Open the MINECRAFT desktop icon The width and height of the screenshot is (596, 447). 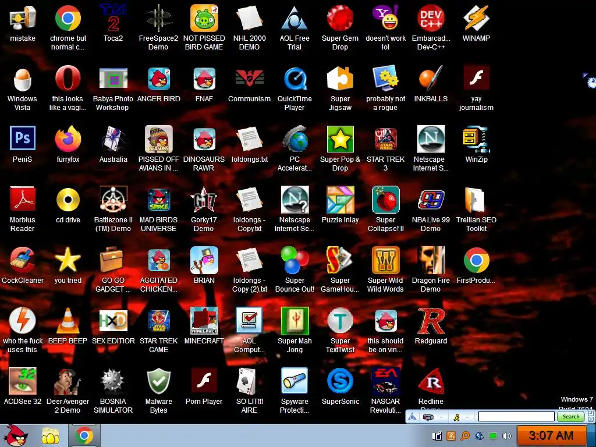204,321
